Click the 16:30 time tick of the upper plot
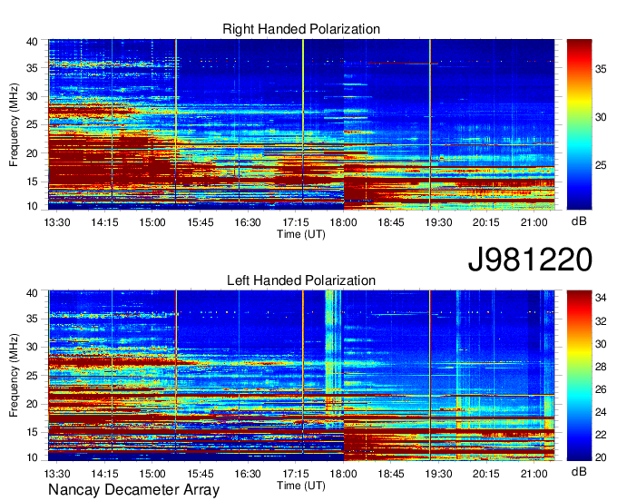Screen dimensions: 617x501 click(248, 222)
